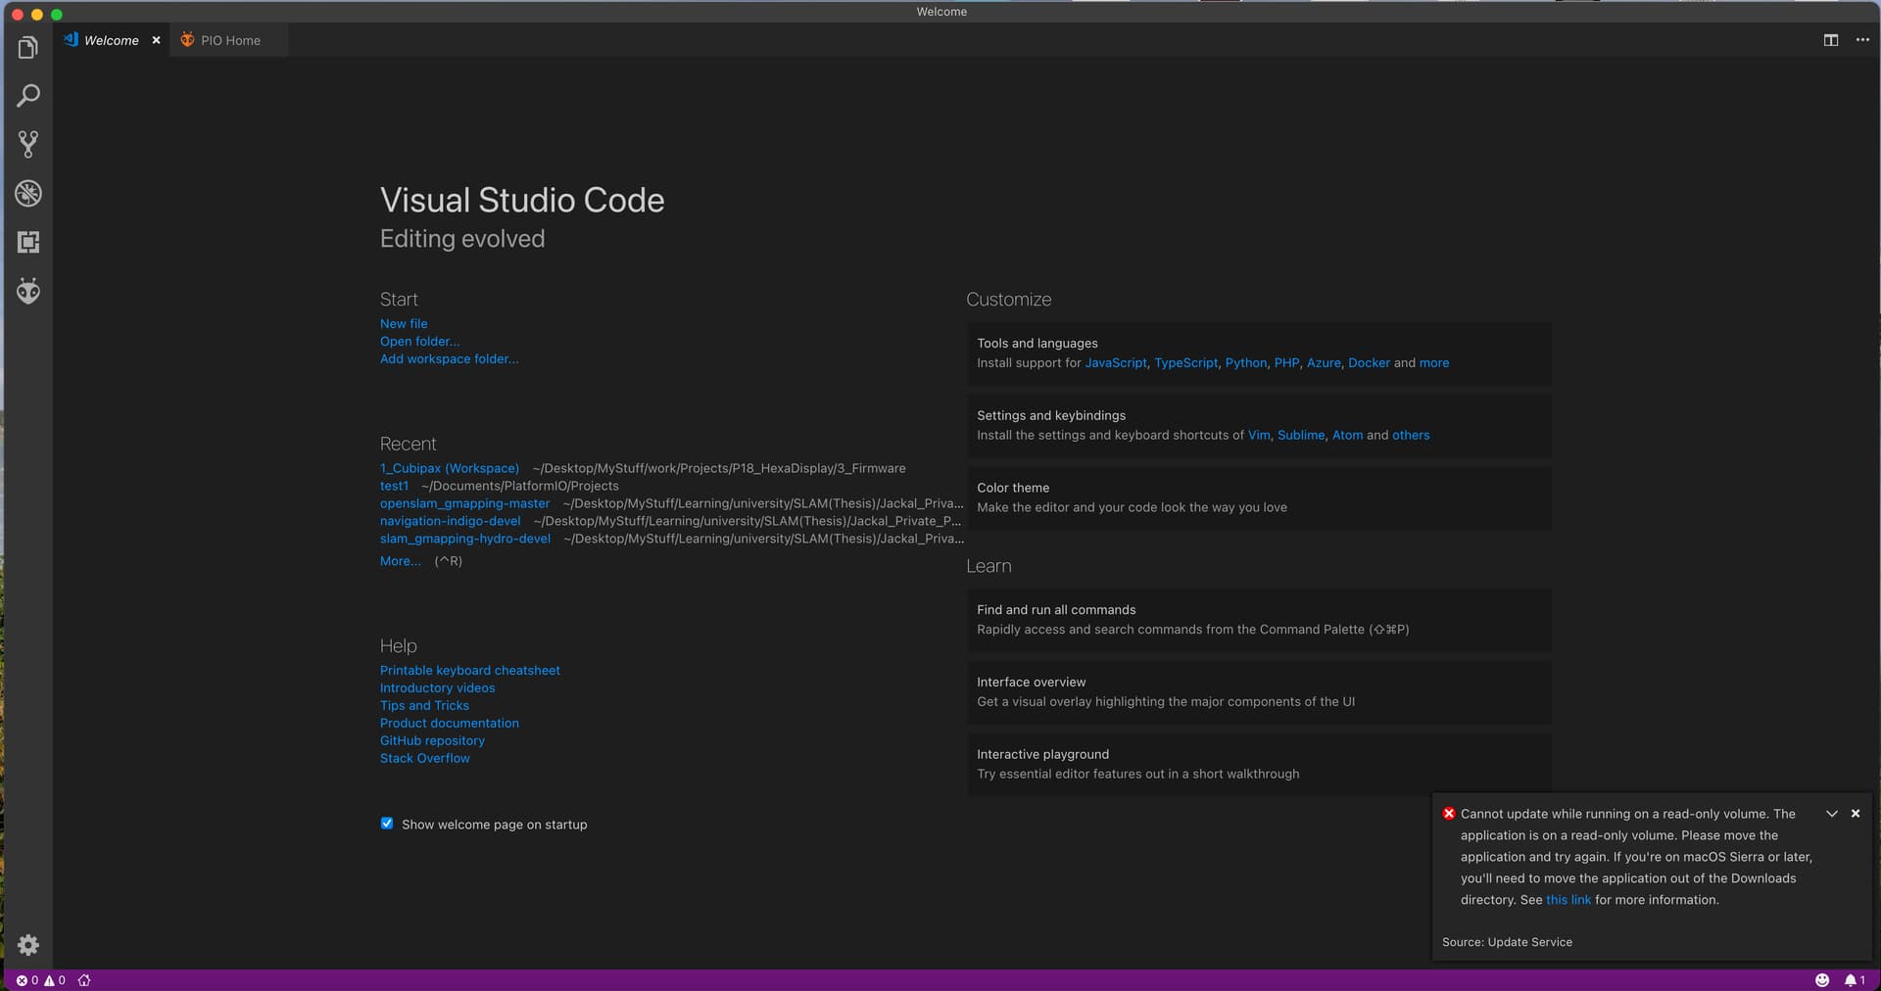Install Atom keybindings
Image resolution: width=1881 pixels, height=991 pixels.
coord(1347,435)
